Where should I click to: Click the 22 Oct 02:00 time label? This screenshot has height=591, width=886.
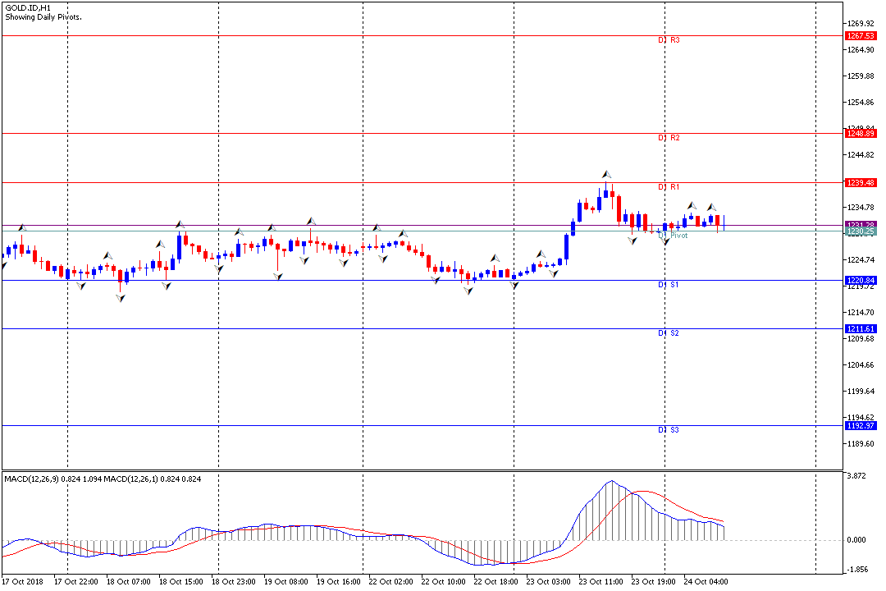pos(391,582)
